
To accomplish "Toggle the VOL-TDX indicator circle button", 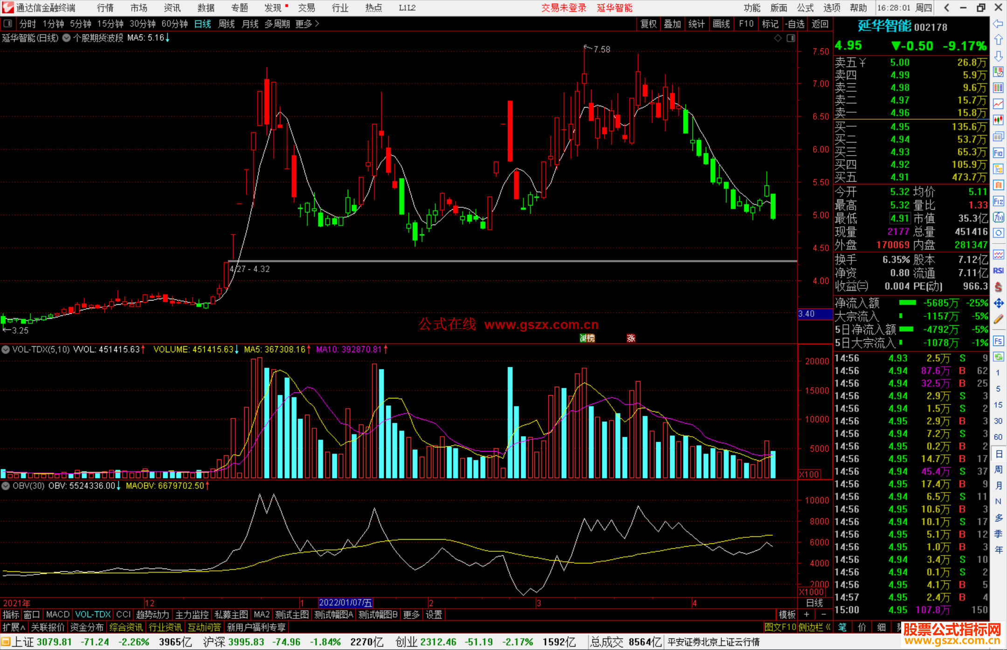I will pos(6,349).
